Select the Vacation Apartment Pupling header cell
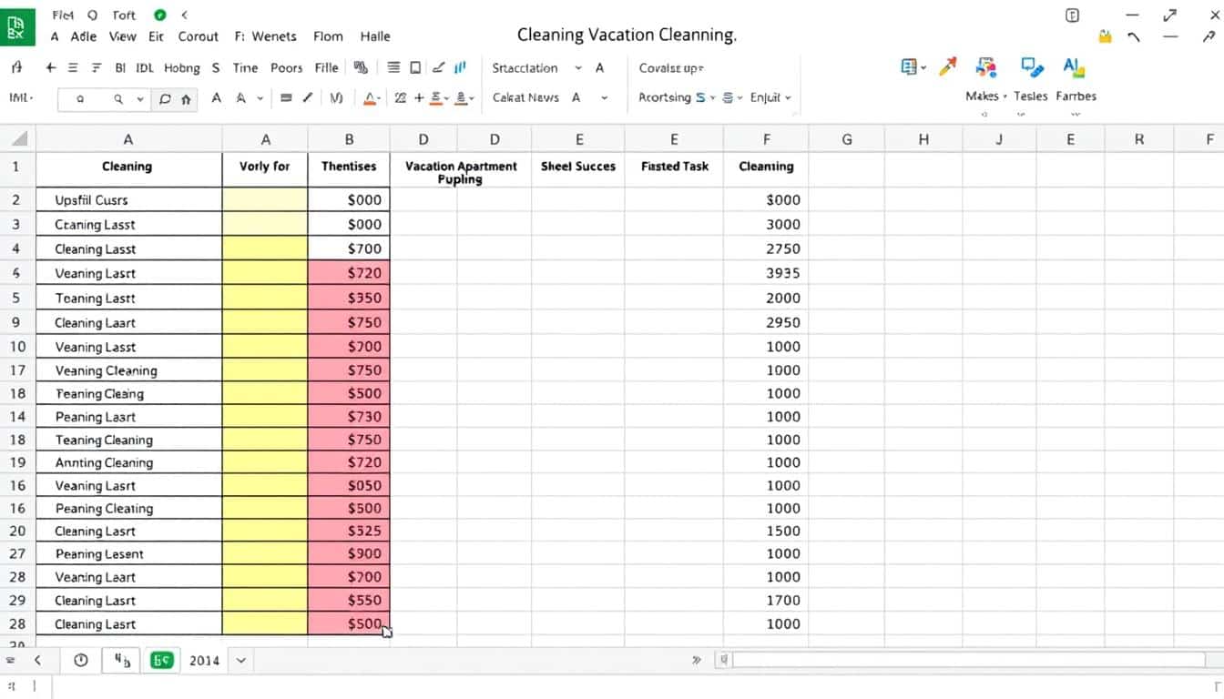The height and width of the screenshot is (699, 1224). point(461,172)
